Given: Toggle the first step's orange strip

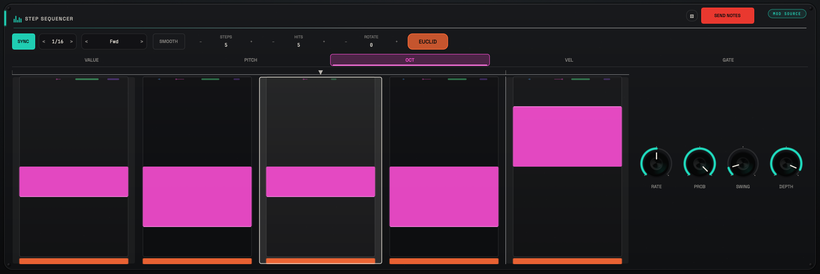Looking at the screenshot, I should click(x=74, y=261).
